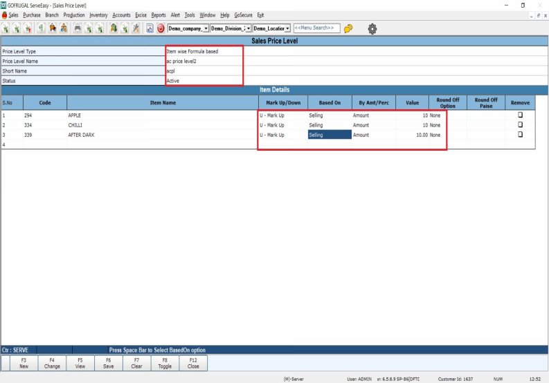Click the Round Off Option column header
This screenshot has height=383, width=549.
tap(448, 102)
